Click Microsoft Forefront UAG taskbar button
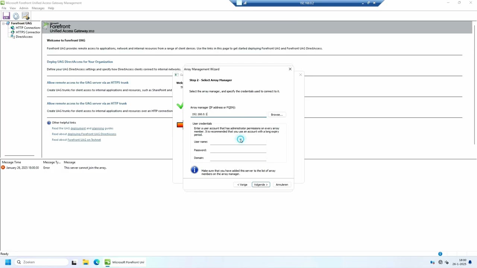Viewport: 477px width, 268px height. point(125,262)
